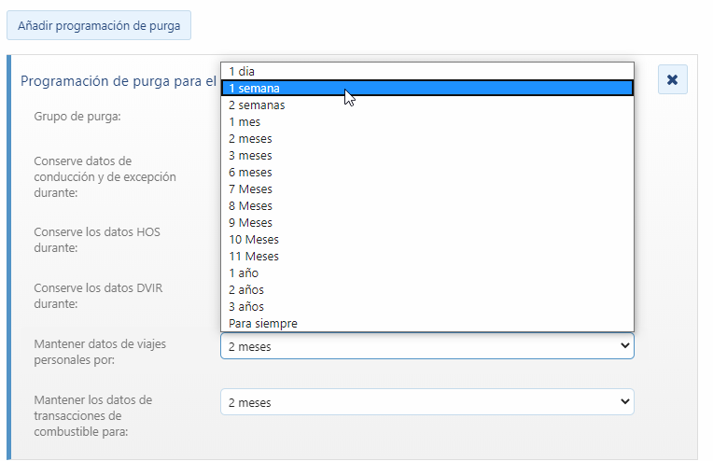Click 'Mantener los datos de transacciones' label
Viewport: 713px width, 461px height.
coord(92,415)
